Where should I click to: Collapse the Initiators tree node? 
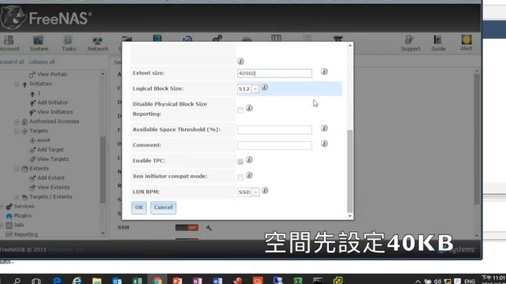click(x=17, y=84)
